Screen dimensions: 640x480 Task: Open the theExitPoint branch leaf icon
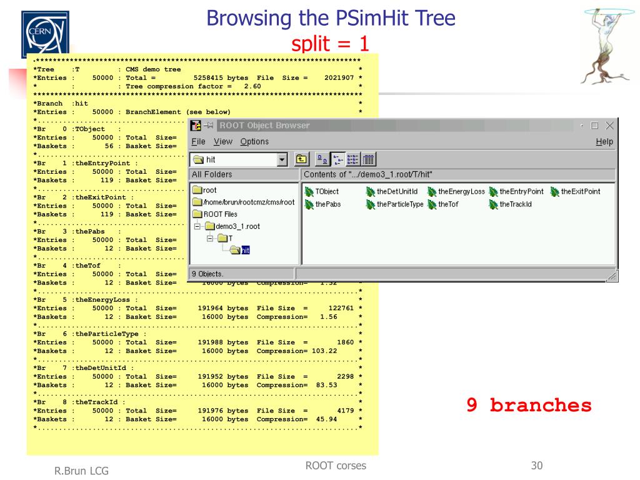(x=555, y=191)
